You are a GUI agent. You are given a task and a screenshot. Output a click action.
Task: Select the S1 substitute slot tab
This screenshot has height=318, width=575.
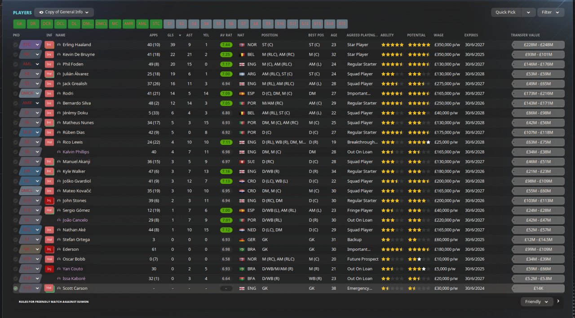[x=169, y=24]
